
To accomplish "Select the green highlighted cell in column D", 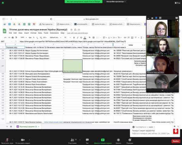I will pos(72,66).
